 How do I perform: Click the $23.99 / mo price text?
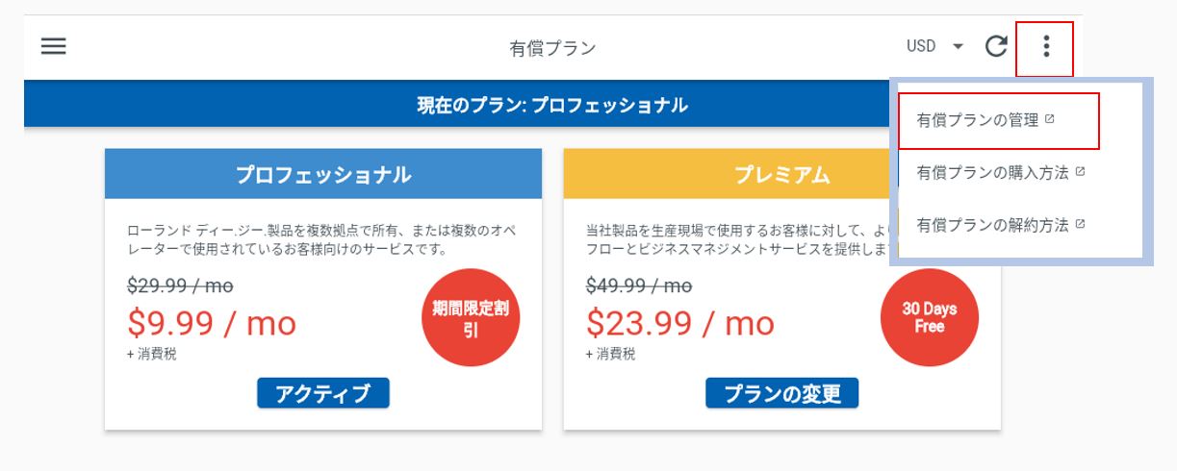pyautogui.click(x=680, y=323)
